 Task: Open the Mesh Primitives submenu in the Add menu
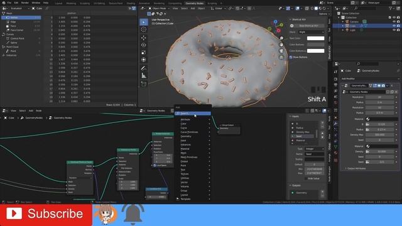[193, 157]
